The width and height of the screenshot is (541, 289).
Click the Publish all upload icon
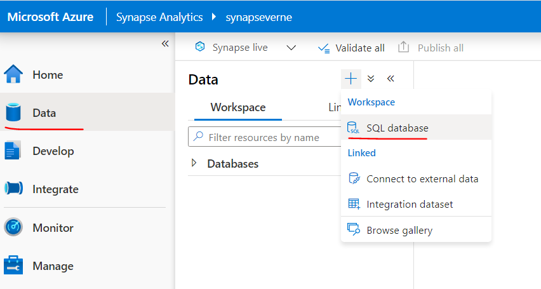(403, 47)
